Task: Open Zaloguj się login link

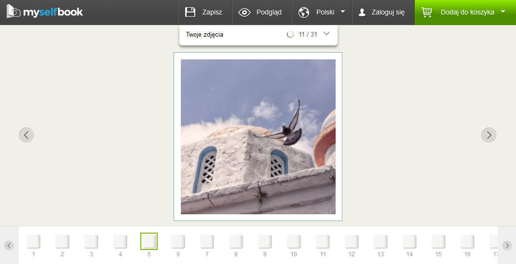Action: pyautogui.click(x=388, y=13)
